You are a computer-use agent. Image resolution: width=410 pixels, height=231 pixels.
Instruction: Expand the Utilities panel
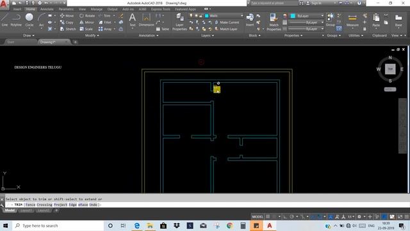coord(356,35)
